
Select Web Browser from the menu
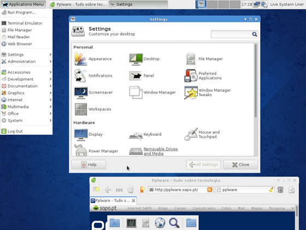(26, 44)
